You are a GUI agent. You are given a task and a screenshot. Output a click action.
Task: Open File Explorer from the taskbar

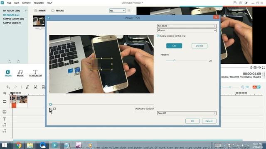click(30, 145)
